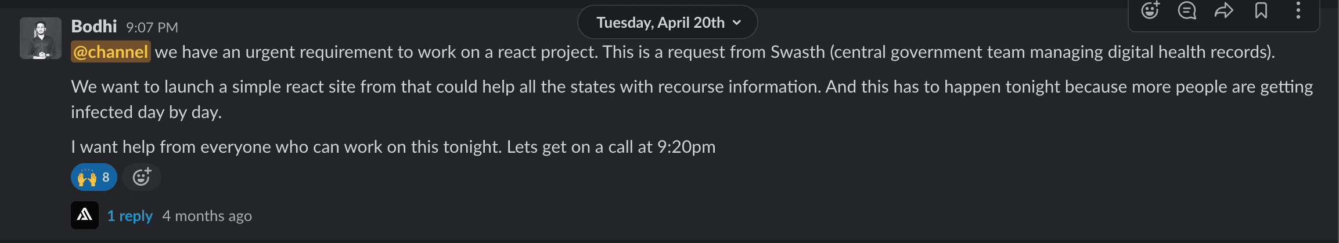Toggle the raised hands reaction with 8 votes
The height and width of the screenshot is (243, 1339).
tap(94, 177)
